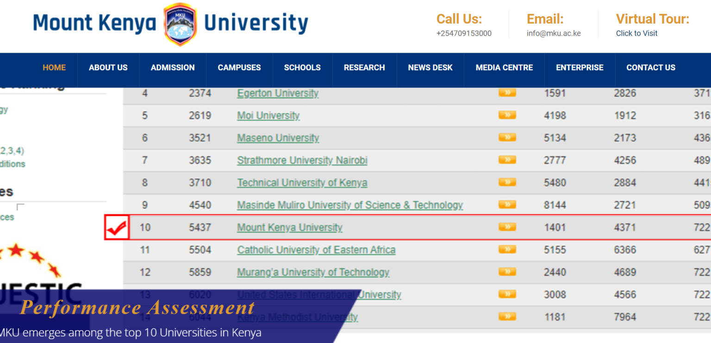Viewport: 711px width, 343px height.
Task: Click the orange arrow in Mount Kenya University's row
Action: pyautogui.click(x=507, y=227)
